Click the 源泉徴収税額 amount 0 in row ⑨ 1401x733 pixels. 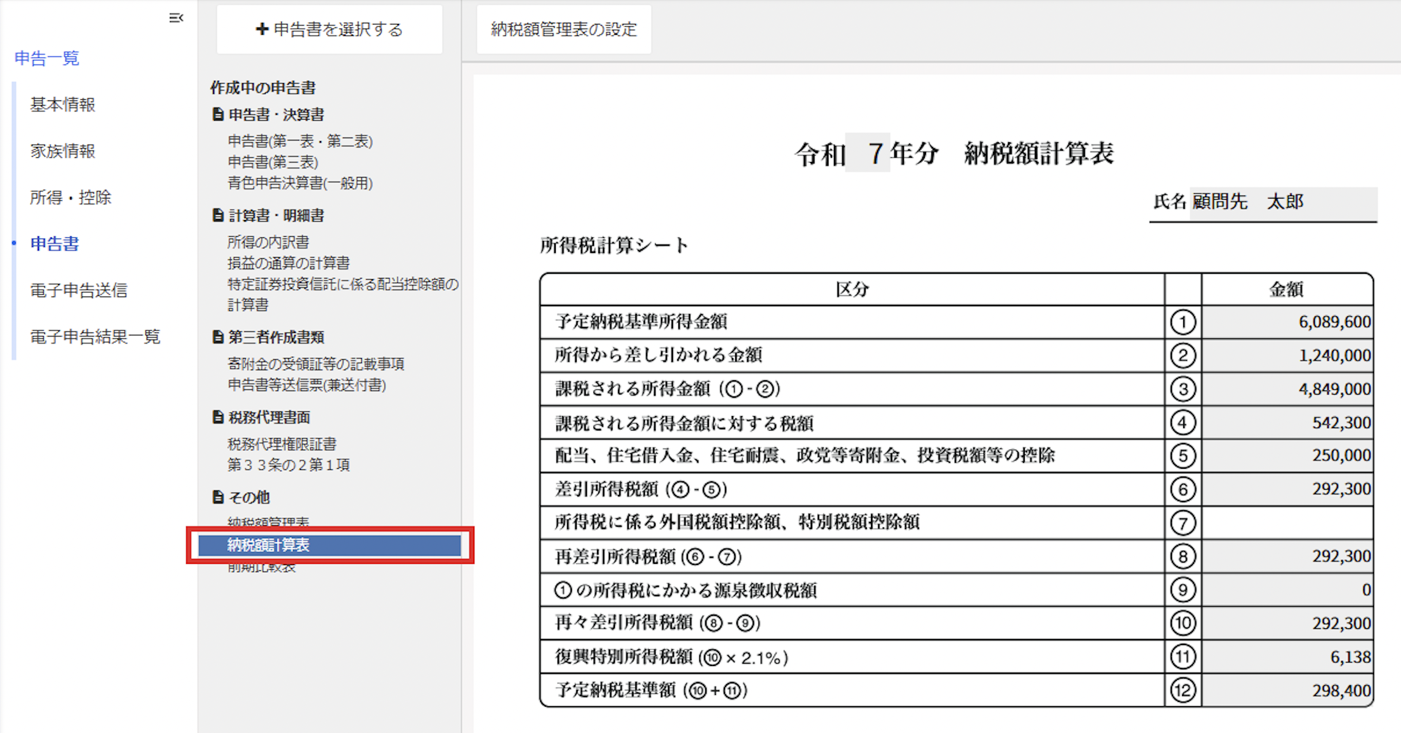pyautogui.click(x=1287, y=590)
